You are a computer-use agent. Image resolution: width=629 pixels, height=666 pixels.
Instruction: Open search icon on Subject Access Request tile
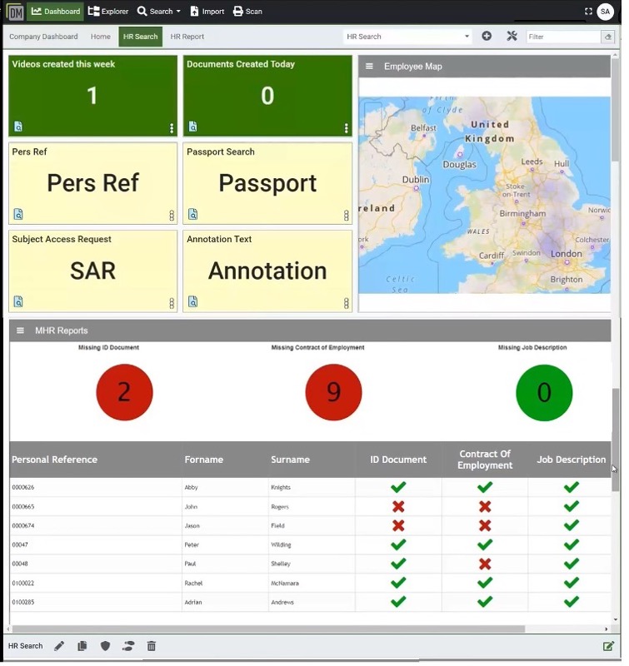[18, 301]
